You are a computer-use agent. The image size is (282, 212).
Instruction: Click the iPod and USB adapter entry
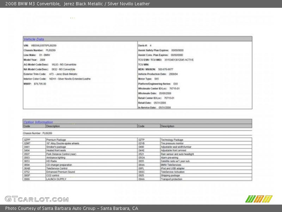pyautogui.click(x=172, y=169)
